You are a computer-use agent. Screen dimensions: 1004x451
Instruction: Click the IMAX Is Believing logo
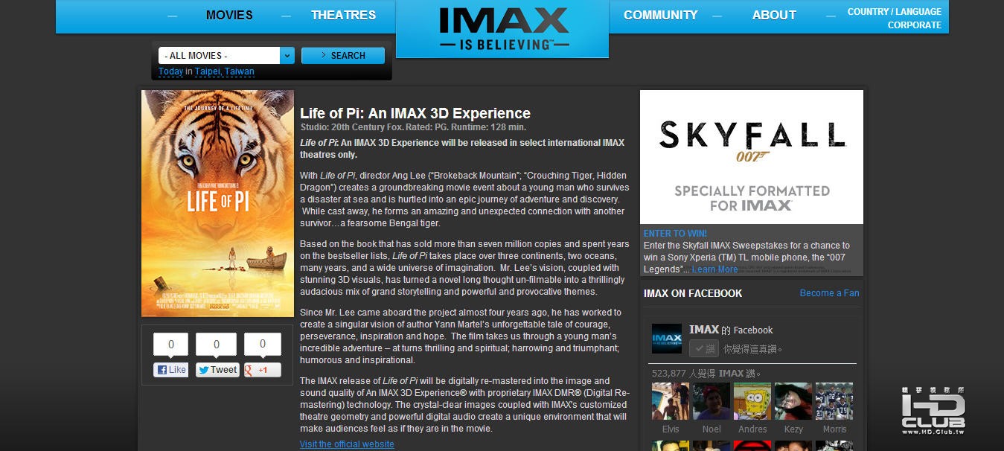point(502,29)
